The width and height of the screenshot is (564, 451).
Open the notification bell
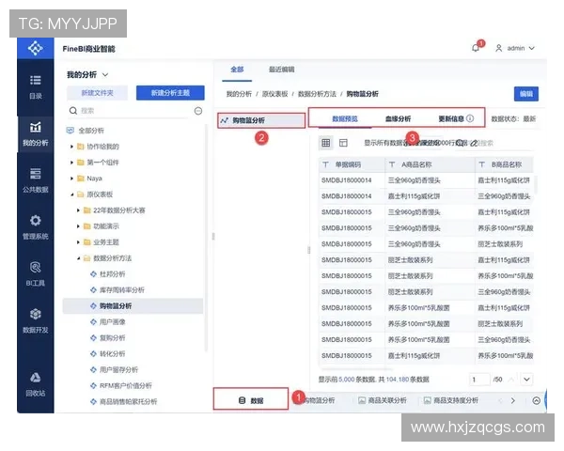pyautogui.click(x=477, y=48)
